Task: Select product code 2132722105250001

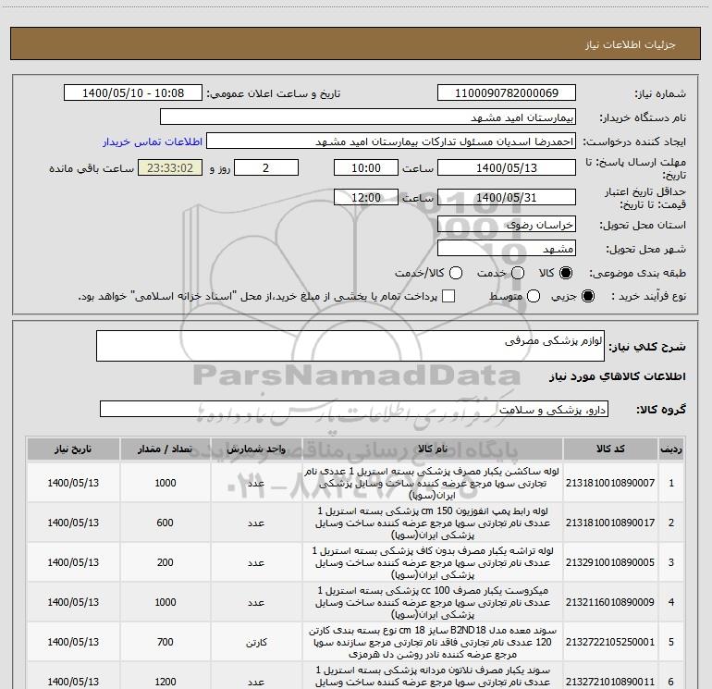Action: pyautogui.click(x=610, y=642)
